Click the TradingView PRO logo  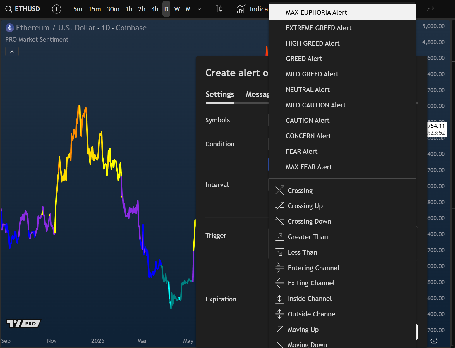click(23, 323)
